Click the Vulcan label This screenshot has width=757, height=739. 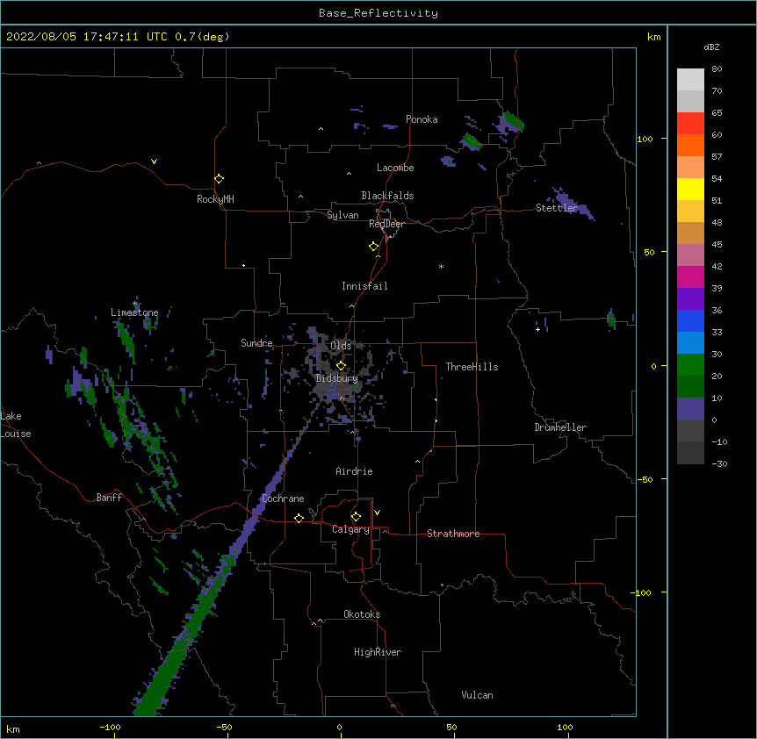tap(477, 695)
